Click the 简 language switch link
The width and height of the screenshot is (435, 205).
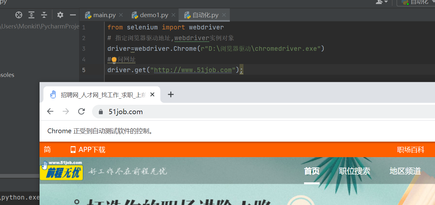[47, 150]
